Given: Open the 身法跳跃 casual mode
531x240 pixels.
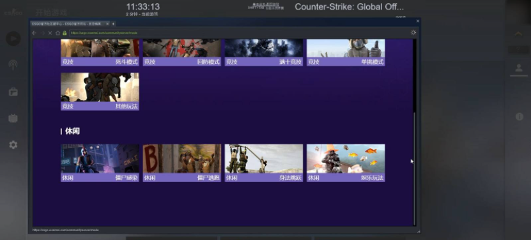Looking at the screenshot, I should pyautogui.click(x=264, y=163).
